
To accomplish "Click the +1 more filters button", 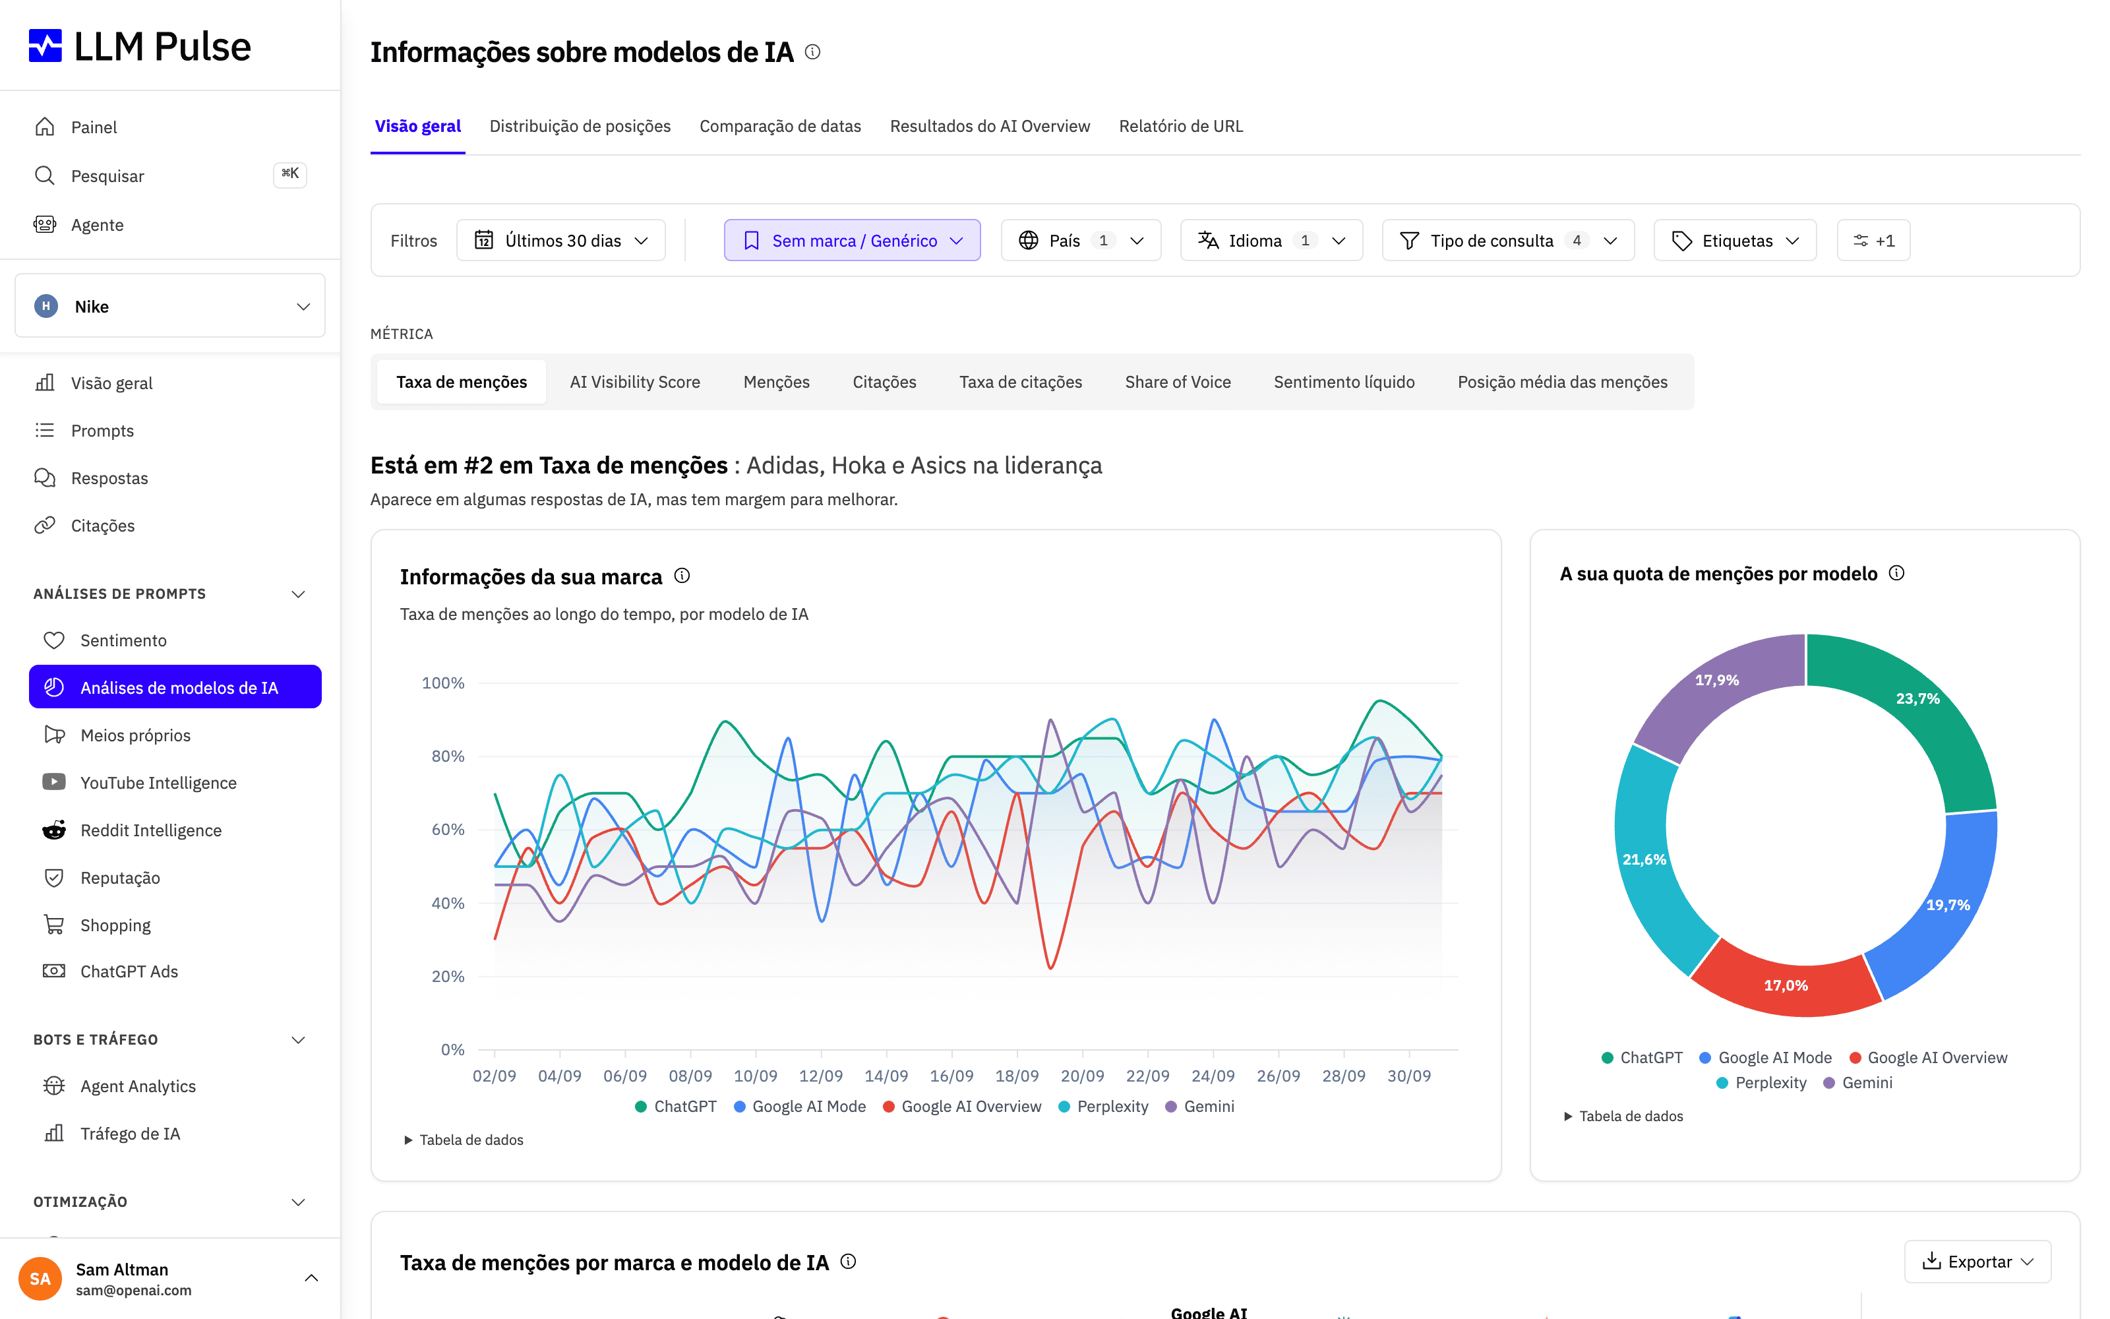I will (x=1873, y=240).
